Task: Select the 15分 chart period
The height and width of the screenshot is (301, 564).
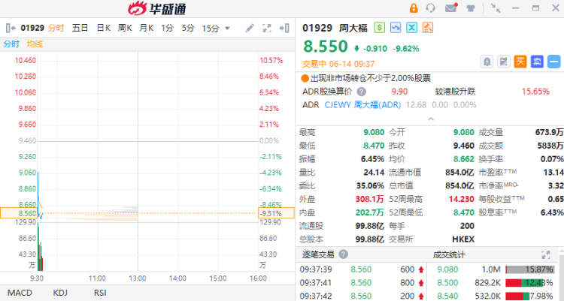Action: (x=211, y=28)
